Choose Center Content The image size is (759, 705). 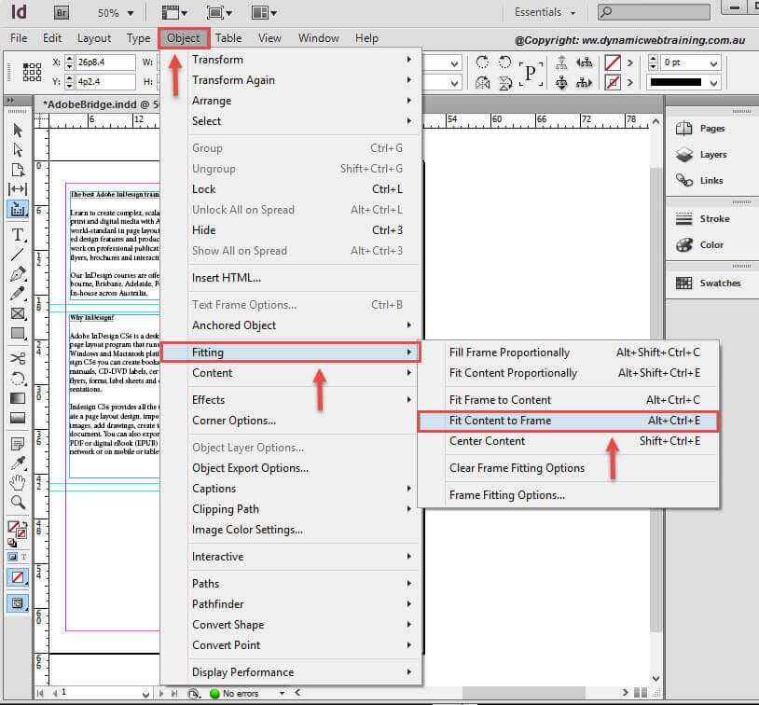(x=569, y=441)
